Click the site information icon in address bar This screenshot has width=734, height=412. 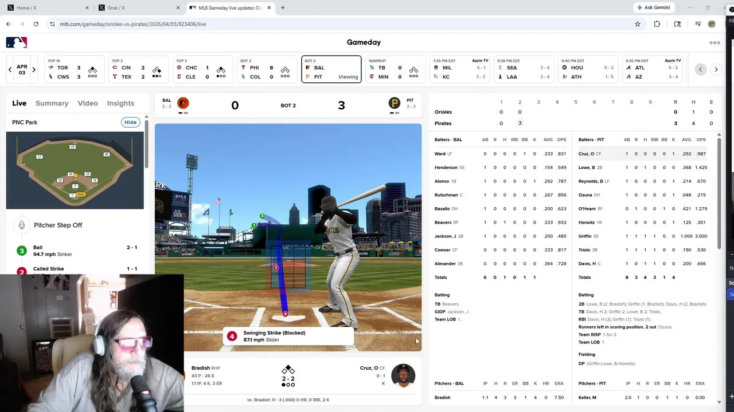tap(52, 24)
